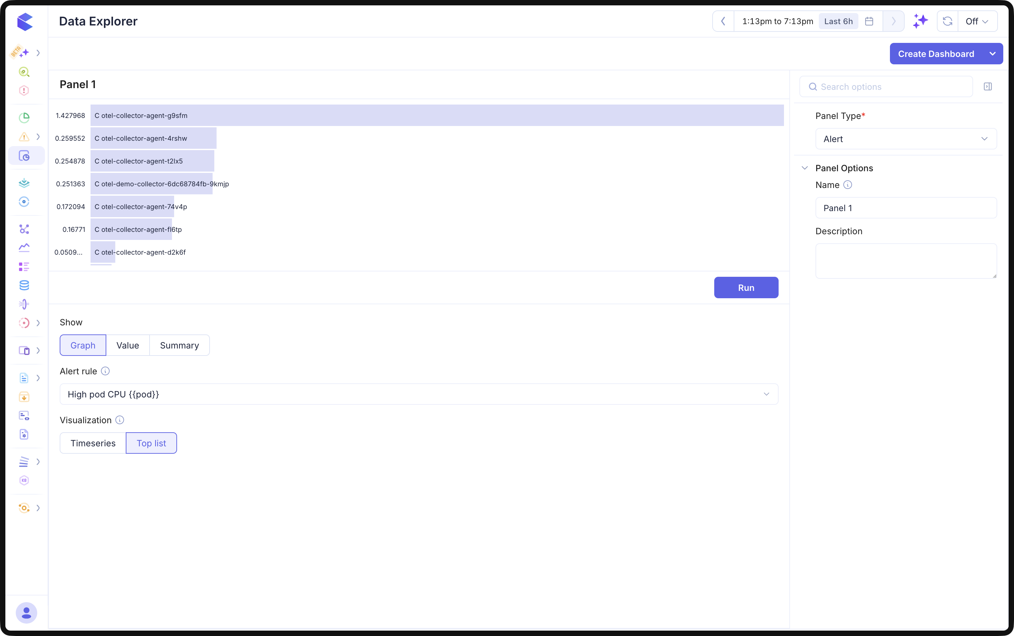Expand the BETA sparkle sidebar menu chevron

(38, 53)
